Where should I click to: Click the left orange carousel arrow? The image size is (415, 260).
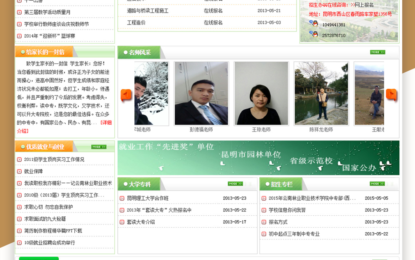tap(126, 95)
